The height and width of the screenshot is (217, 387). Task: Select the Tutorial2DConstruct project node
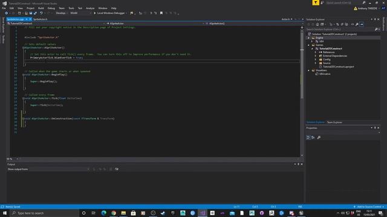pos(331,49)
